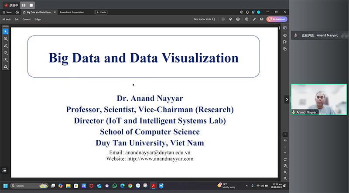This screenshot has width=349, height=193.
Task: Go to Acrobat Home icon
Action: click(x=17, y=12)
